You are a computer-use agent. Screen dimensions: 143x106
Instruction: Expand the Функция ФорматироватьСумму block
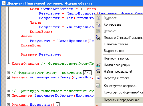pyautogui.click(x=8, y=78)
